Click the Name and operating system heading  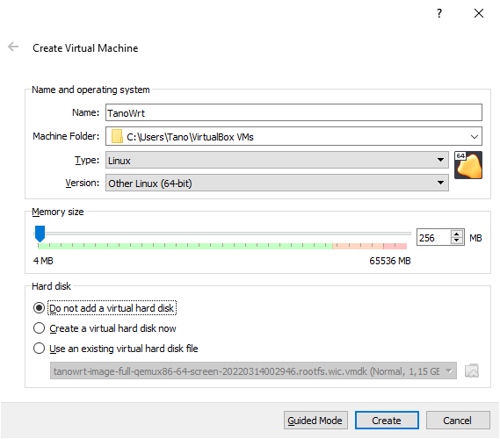91,90
